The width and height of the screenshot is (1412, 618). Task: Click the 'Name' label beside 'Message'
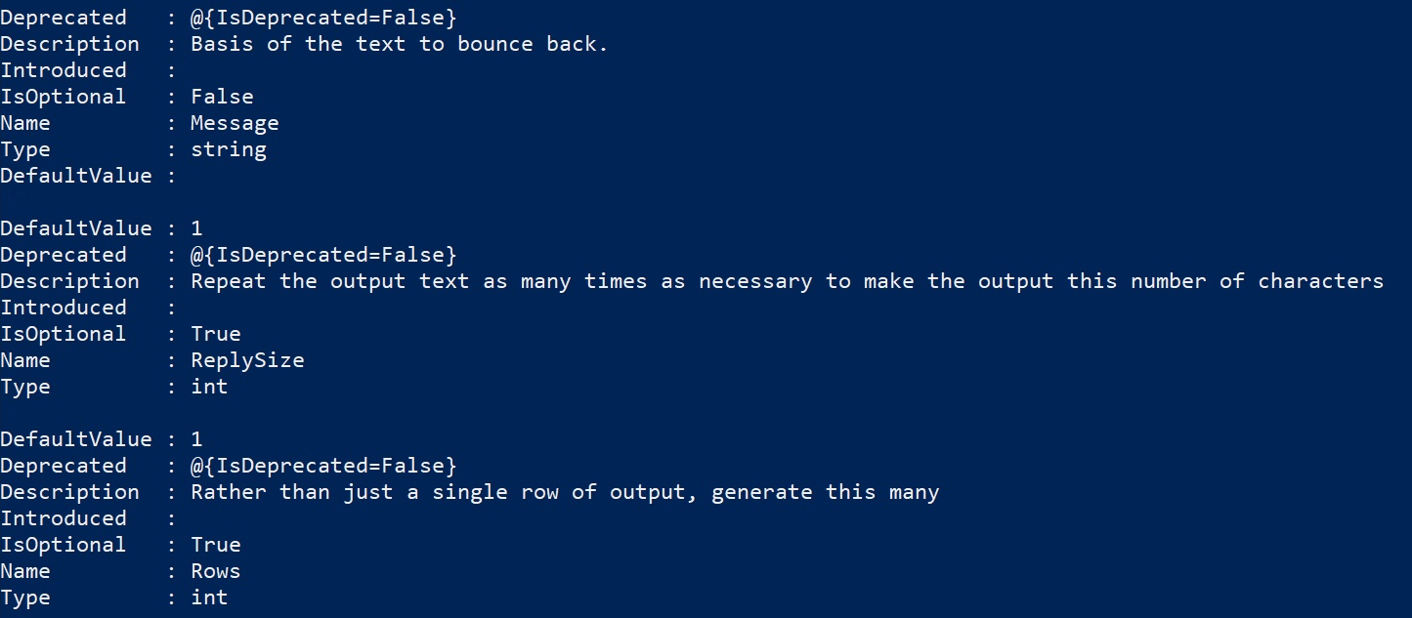coord(25,123)
